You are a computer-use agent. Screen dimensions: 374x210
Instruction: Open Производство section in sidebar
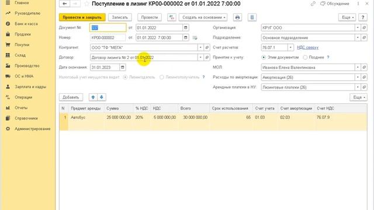point(27,66)
